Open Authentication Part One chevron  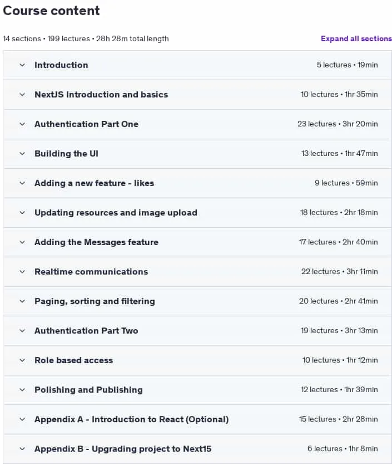[x=22, y=124]
